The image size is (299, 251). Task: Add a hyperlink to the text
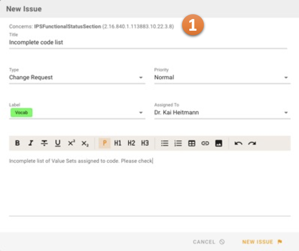click(205, 143)
